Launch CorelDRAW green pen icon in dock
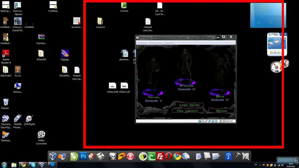 [74, 156]
